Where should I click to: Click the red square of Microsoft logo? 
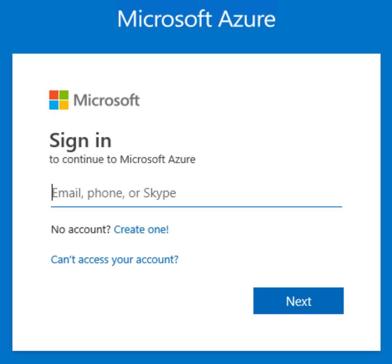[x=54, y=95]
